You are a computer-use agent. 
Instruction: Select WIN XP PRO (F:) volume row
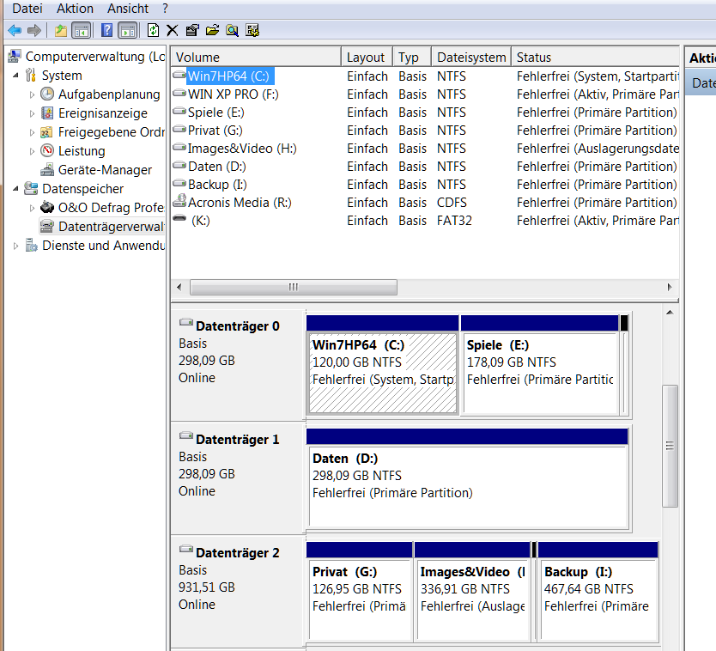click(x=425, y=94)
